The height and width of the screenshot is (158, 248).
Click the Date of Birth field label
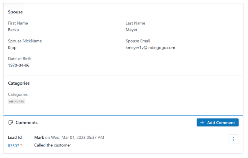point(20,58)
